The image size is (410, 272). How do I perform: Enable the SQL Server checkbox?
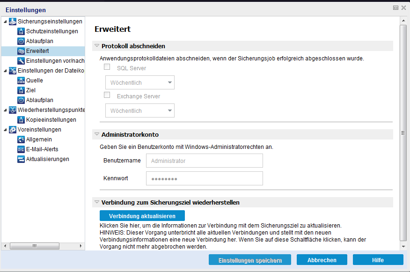click(107, 67)
